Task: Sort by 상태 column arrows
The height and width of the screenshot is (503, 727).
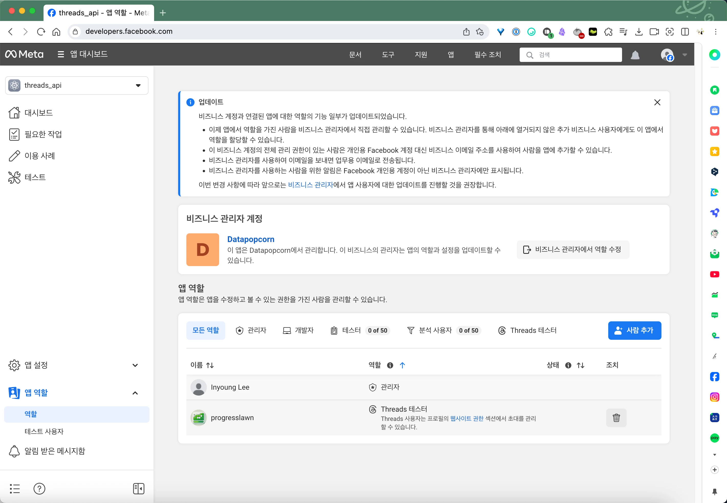Action: click(x=580, y=365)
